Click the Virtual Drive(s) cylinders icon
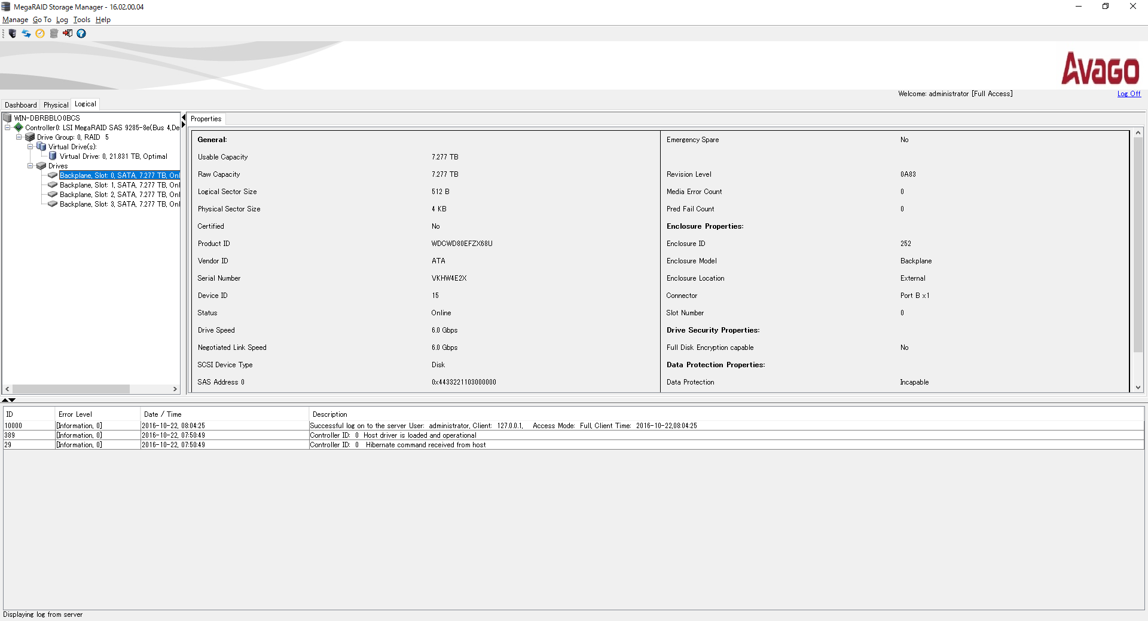This screenshot has width=1148, height=621. coord(41,146)
